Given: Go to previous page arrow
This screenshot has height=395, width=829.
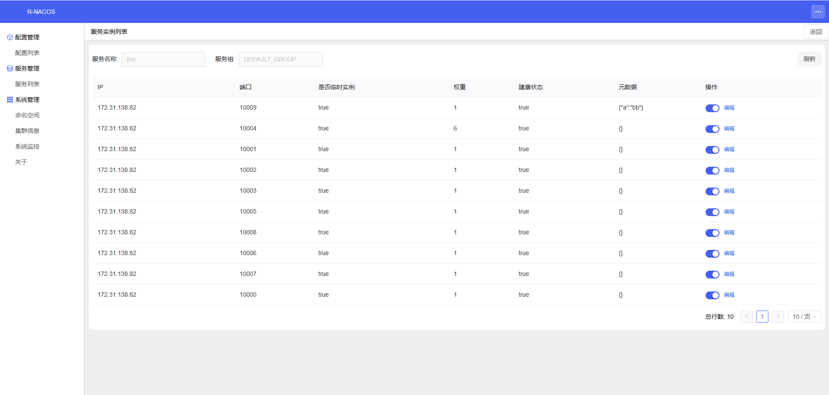Looking at the screenshot, I should 746,317.
